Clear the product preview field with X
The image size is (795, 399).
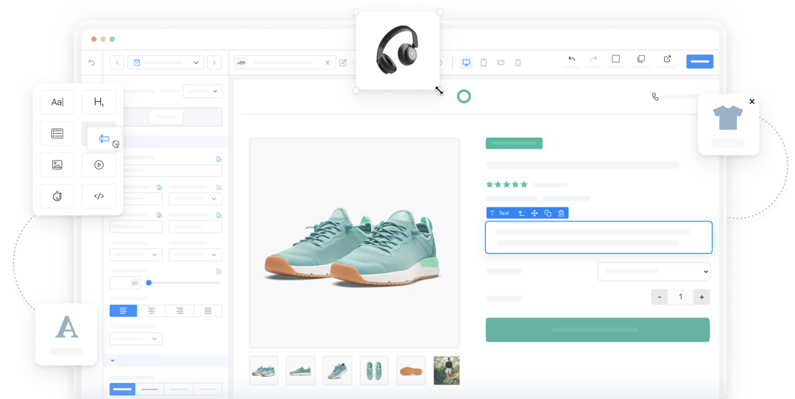click(x=328, y=63)
